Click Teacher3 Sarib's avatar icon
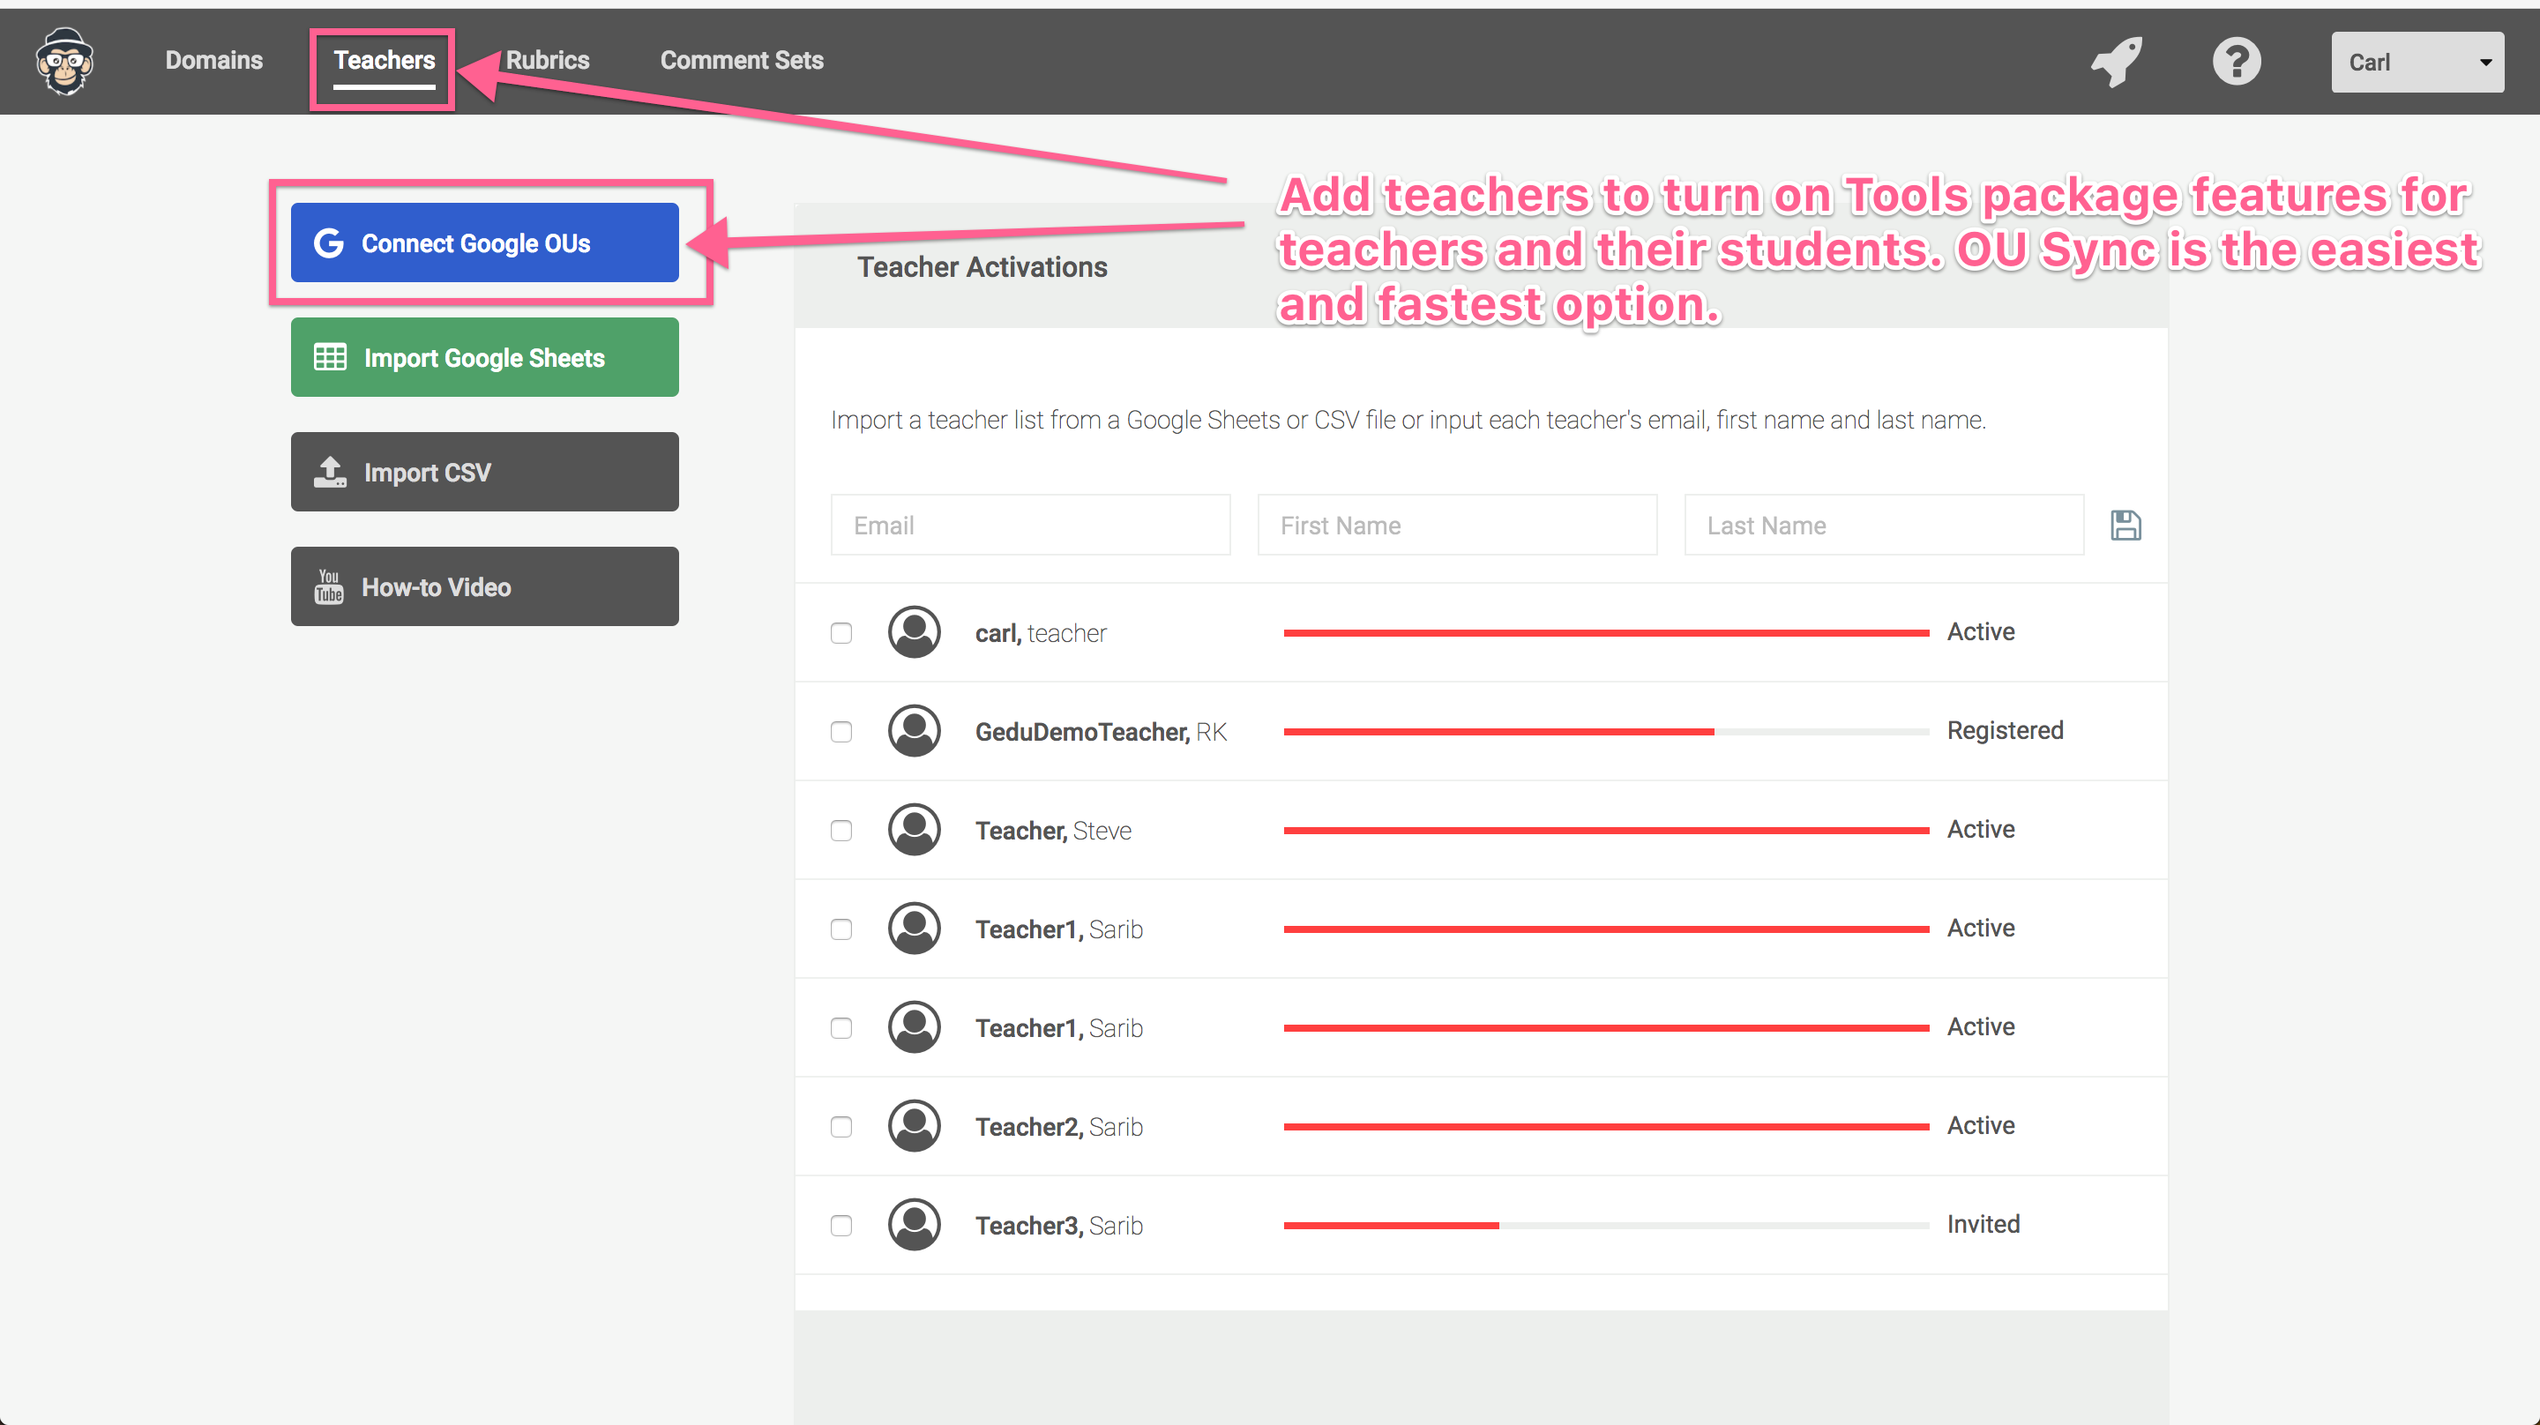 [x=914, y=1225]
